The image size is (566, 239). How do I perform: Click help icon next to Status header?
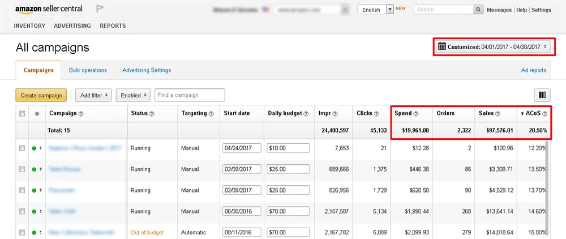click(152, 114)
